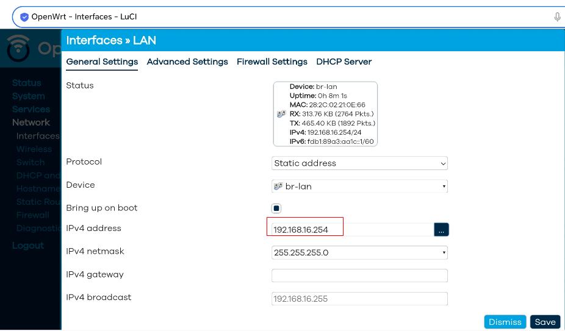Viewport: 565px width, 331px height.
Task: Go to Wireless in sidebar
Action: [34, 149]
